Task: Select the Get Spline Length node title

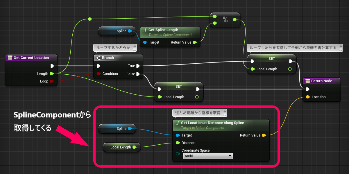Action: [163, 30]
